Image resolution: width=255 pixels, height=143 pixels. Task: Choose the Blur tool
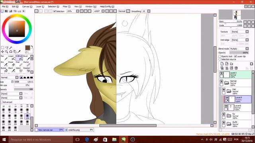click(x=4, y=64)
